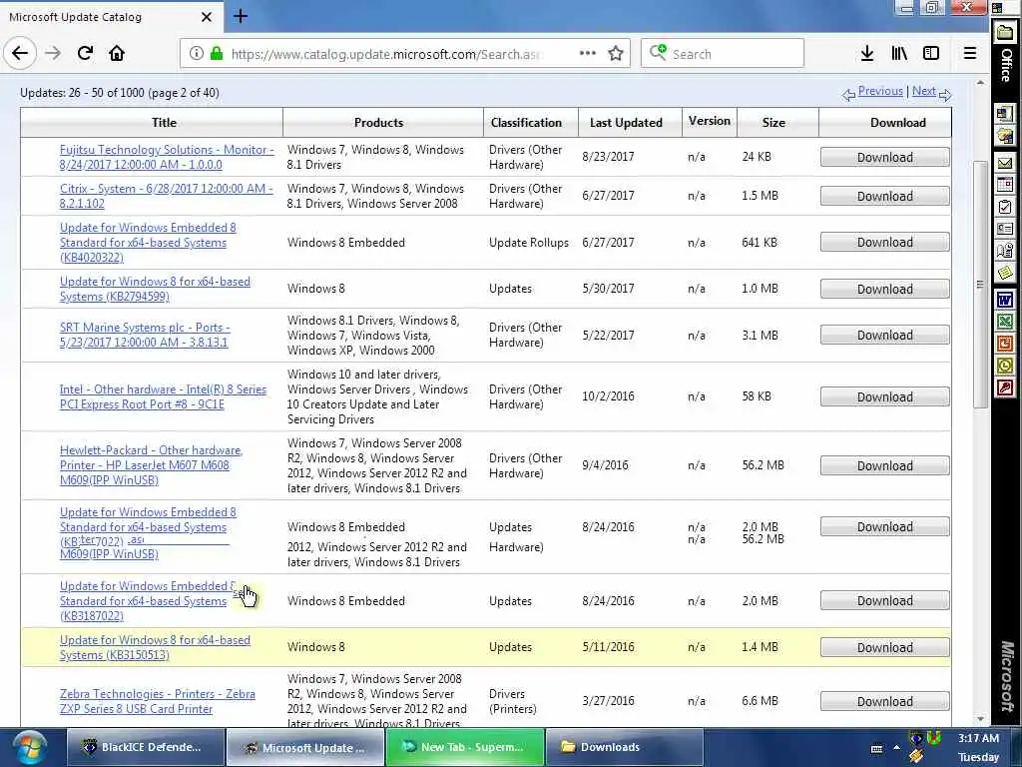1022x767 pixels.
Task: Open HP LaserJet M607 M608 printer driver link
Action: 151,465
